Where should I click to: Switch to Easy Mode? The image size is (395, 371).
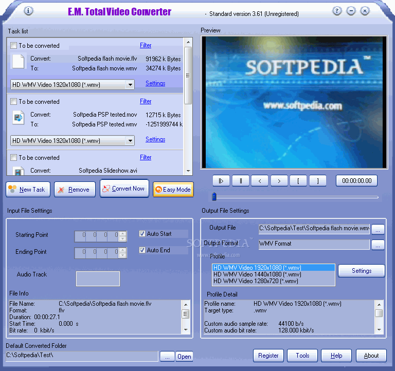(173, 189)
